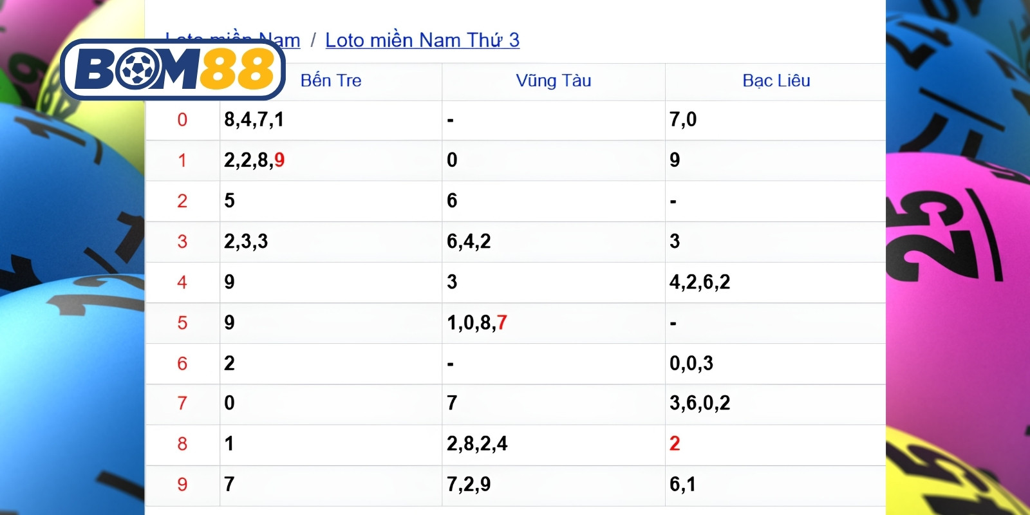This screenshot has height=515, width=1030.
Task: Open the Loto miền Nam breadcrumb link
Action: [x=232, y=40]
